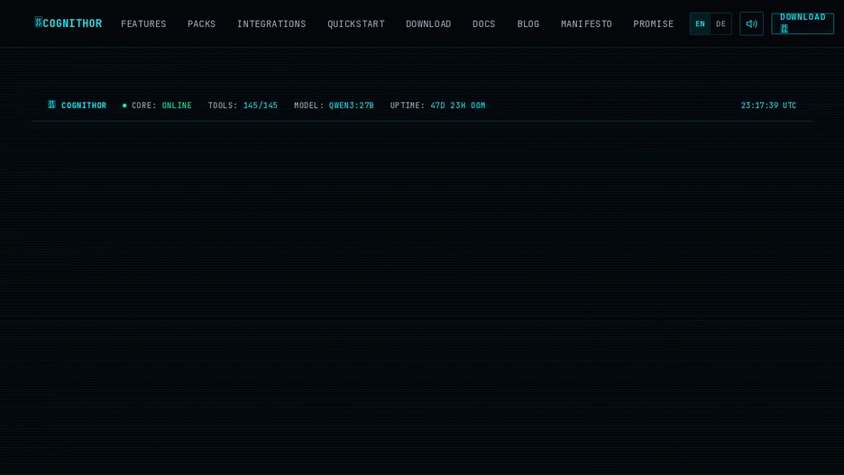Click the MODEL: QWEN3:27B status entry
The height and width of the screenshot is (475, 844).
(334, 105)
